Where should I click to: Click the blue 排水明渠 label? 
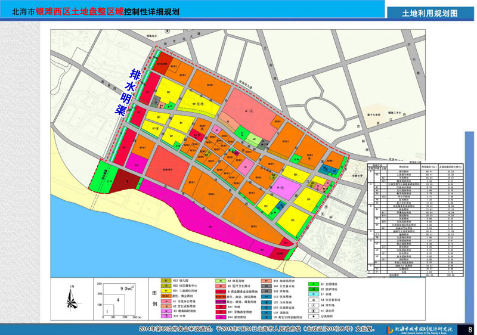[x=127, y=94]
